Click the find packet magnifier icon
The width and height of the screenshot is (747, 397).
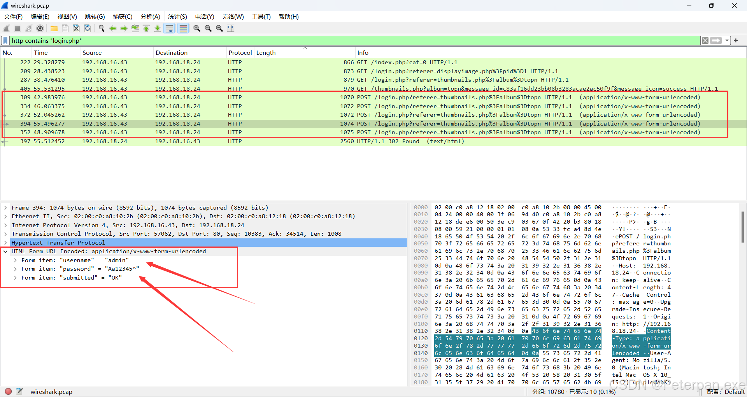click(x=102, y=28)
